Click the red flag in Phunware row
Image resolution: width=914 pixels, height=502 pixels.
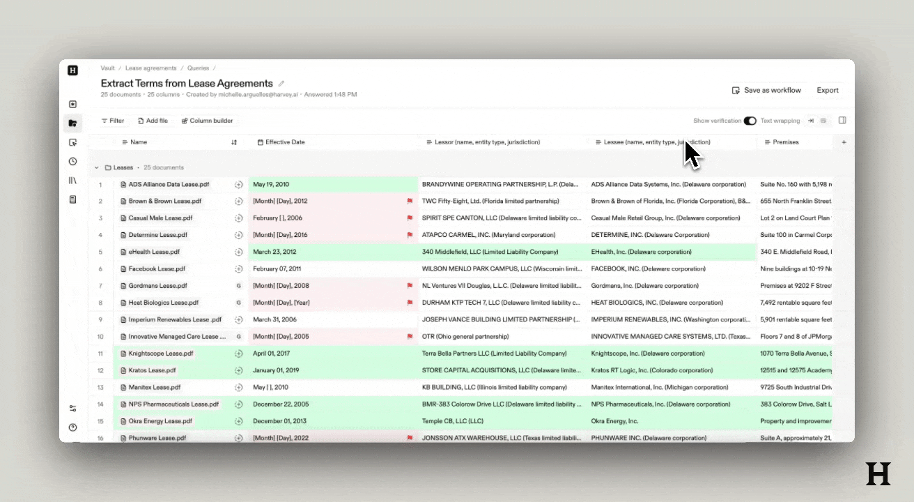(x=410, y=438)
